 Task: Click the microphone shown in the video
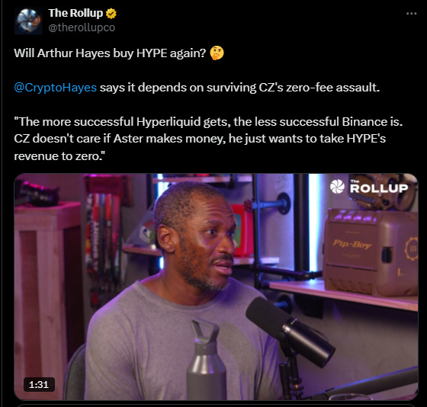290,331
